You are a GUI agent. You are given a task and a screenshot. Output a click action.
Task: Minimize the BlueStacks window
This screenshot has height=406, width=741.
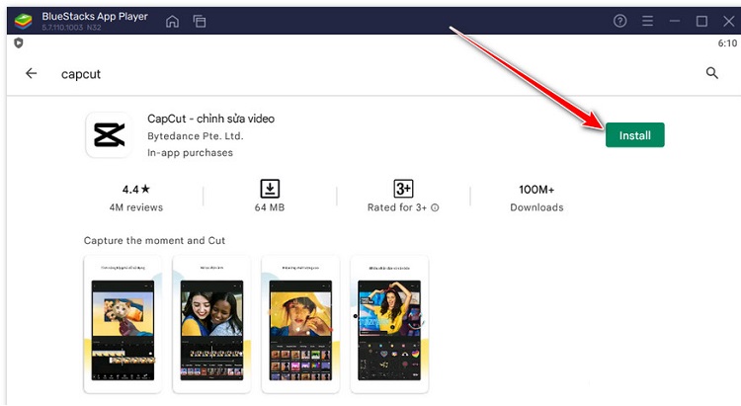click(675, 22)
